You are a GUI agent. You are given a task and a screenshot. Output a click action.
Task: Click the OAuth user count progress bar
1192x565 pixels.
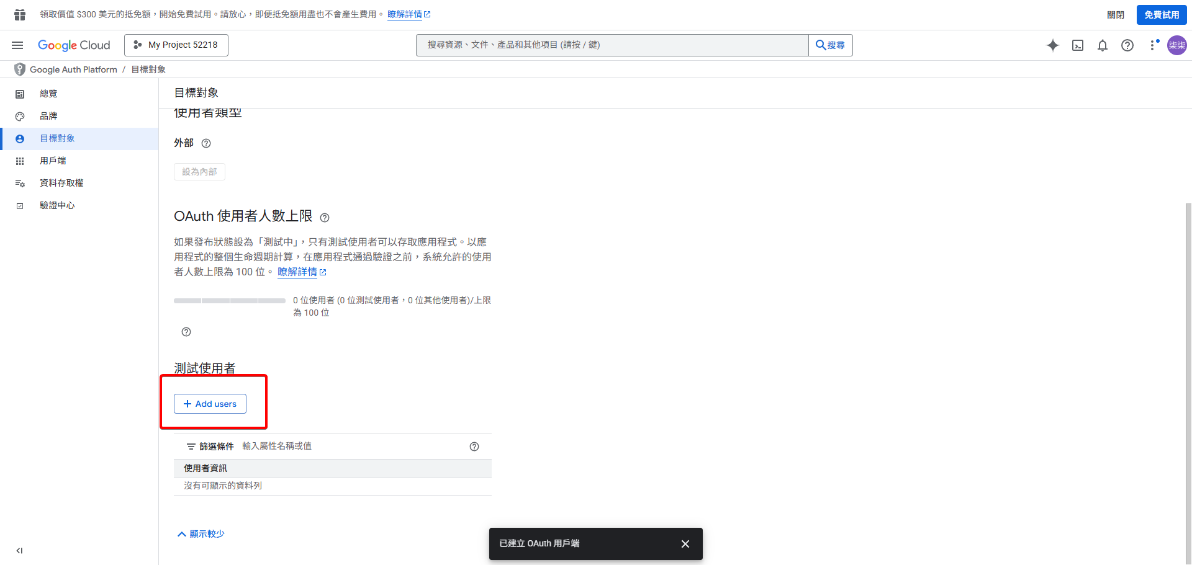coord(229,300)
